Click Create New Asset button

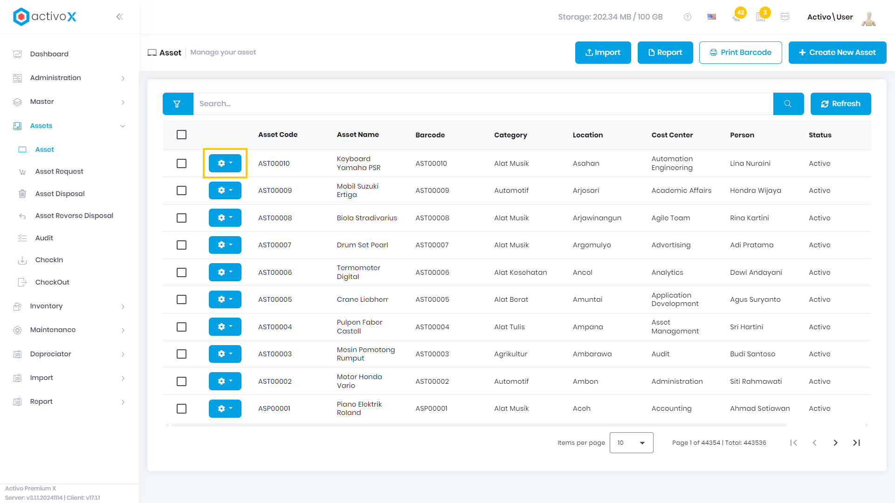coord(837,53)
